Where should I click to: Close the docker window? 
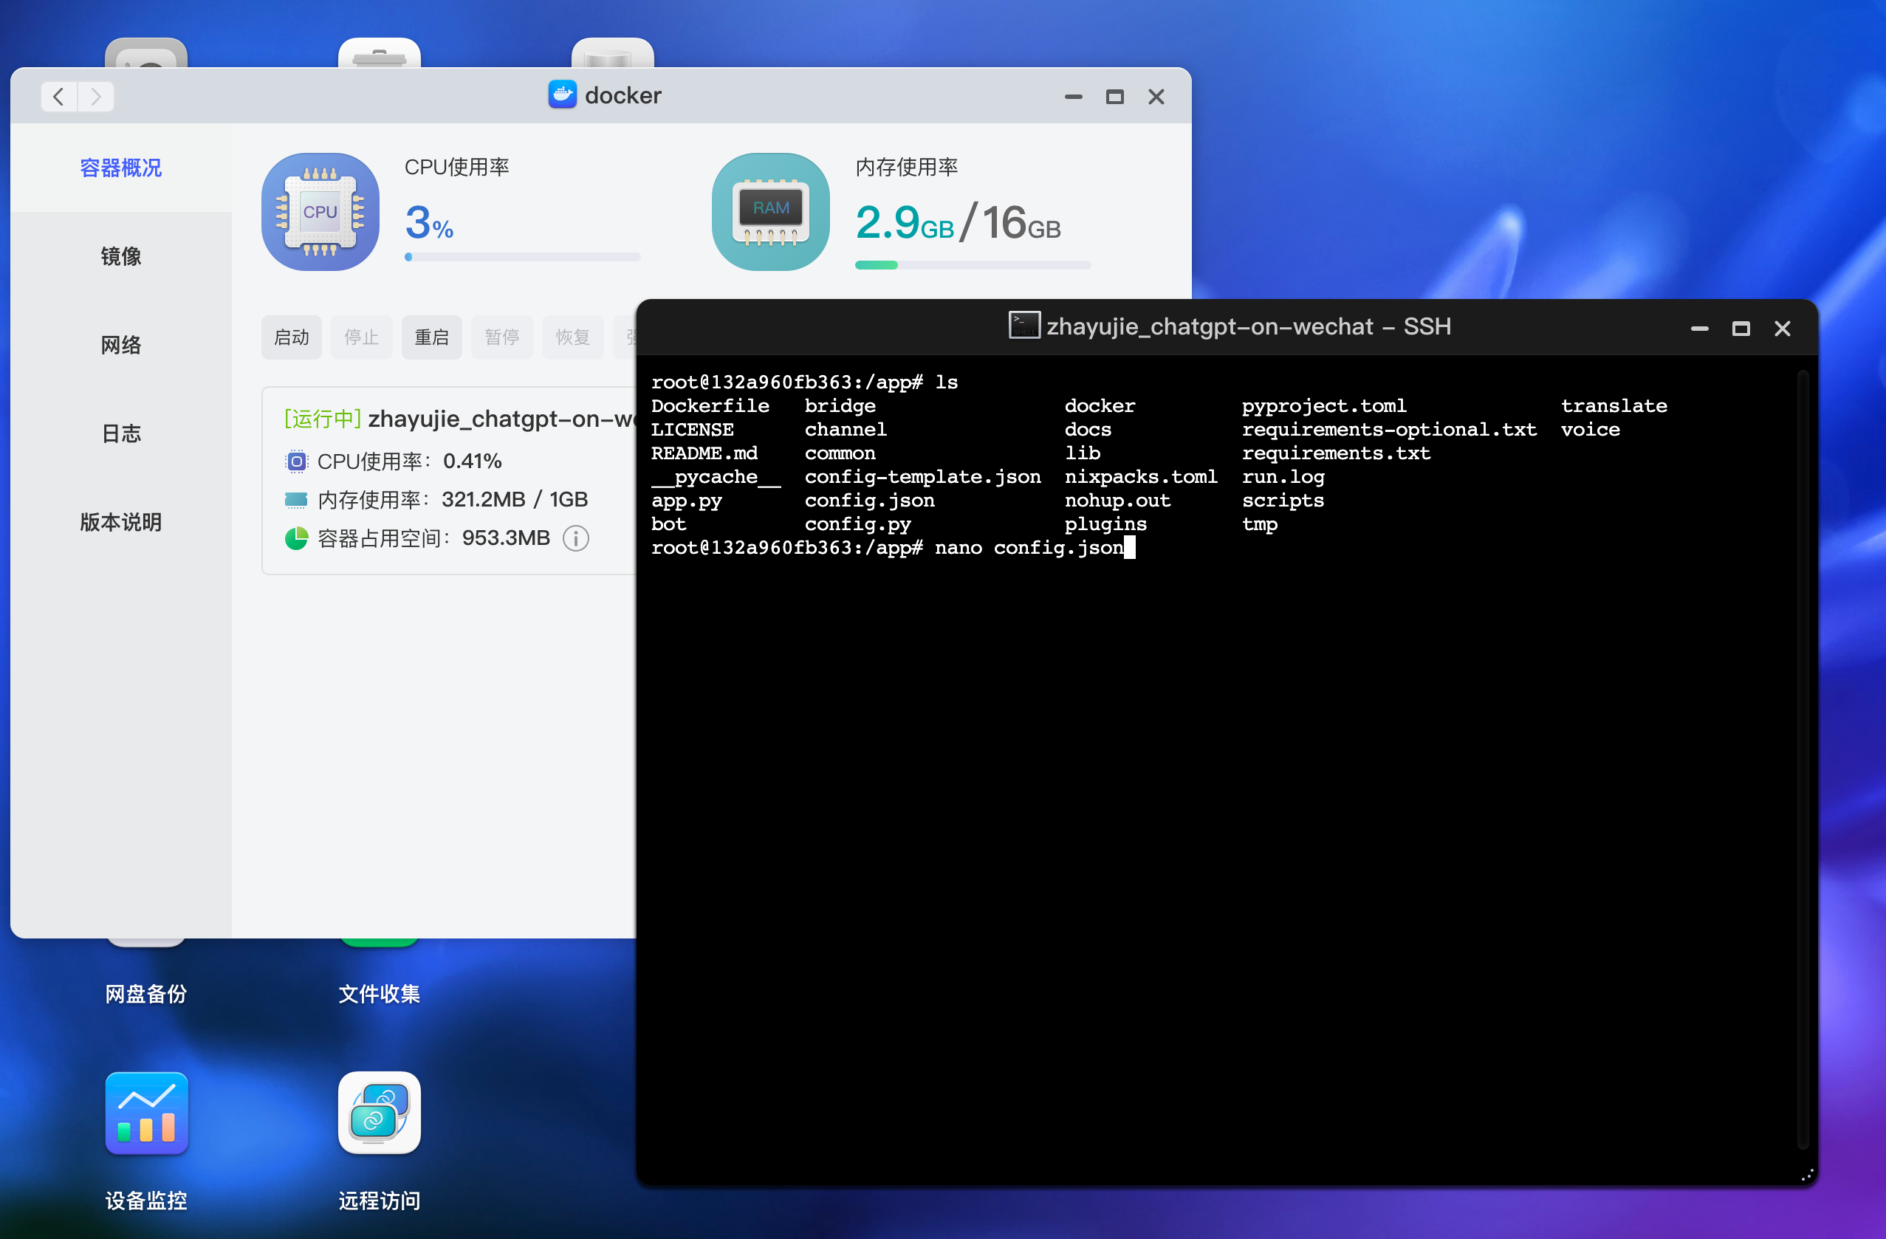(1156, 97)
